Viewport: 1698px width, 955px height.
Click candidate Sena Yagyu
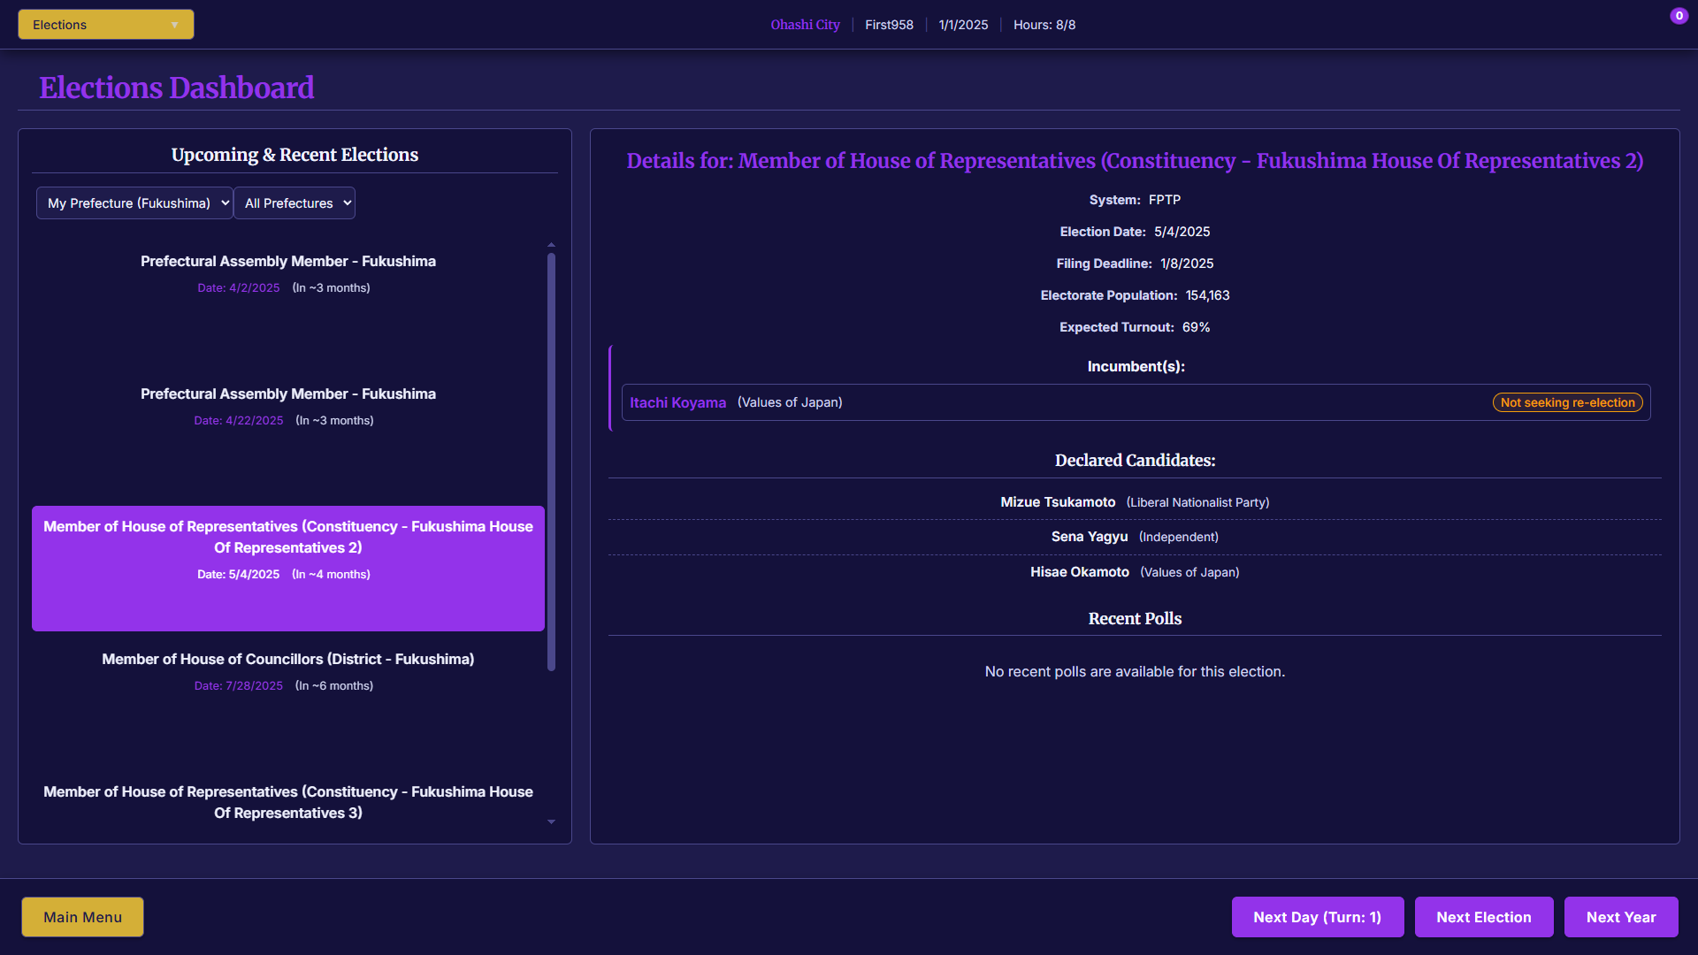click(1089, 537)
